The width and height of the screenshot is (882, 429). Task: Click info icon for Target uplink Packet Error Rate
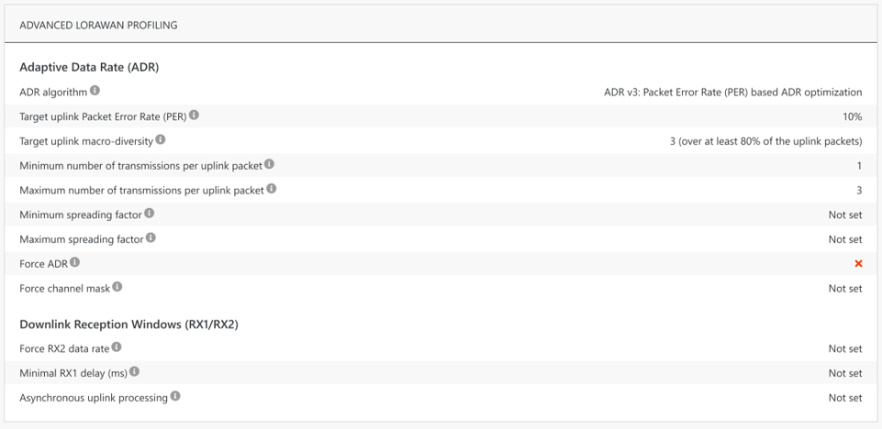coord(194,115)
